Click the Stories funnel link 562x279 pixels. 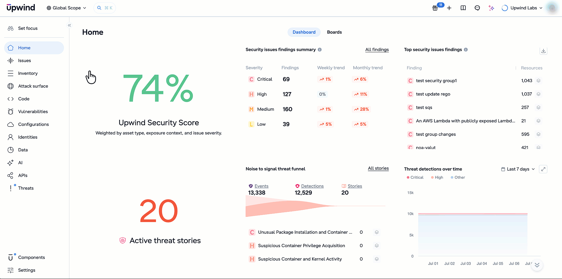[x=355, y=186]
